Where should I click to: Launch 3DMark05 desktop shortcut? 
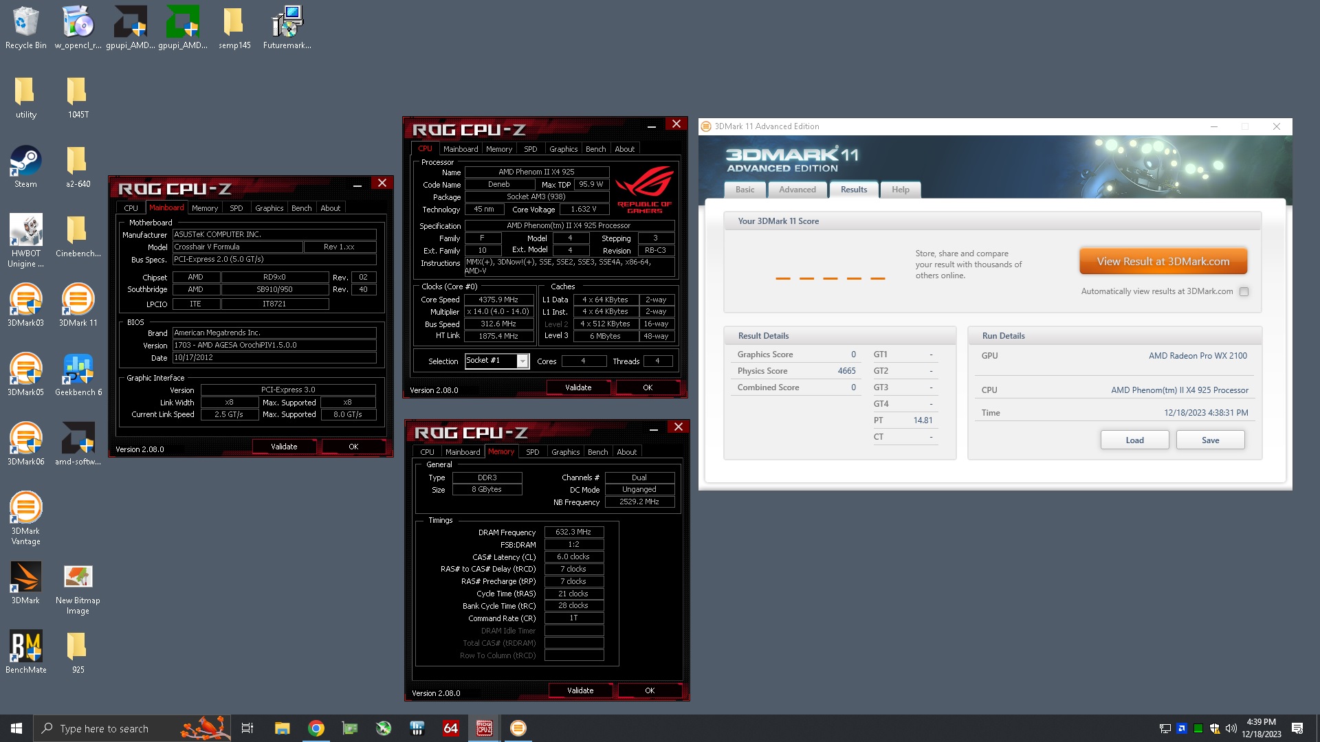coord(25,374)
